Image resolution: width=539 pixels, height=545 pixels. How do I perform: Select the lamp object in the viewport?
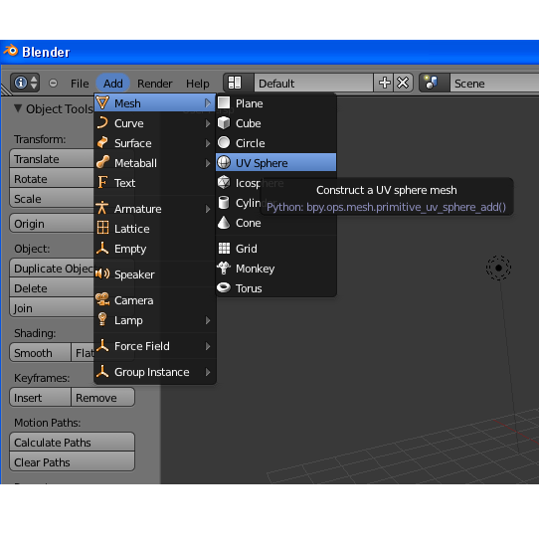pyautogui.click(x=498, y=268)
